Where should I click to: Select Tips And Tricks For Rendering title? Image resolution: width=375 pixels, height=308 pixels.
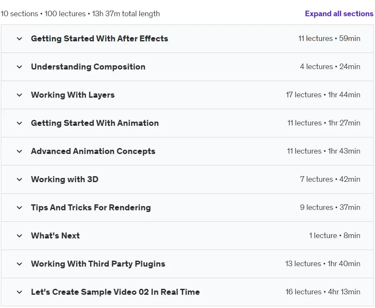(x=91, y=207)
